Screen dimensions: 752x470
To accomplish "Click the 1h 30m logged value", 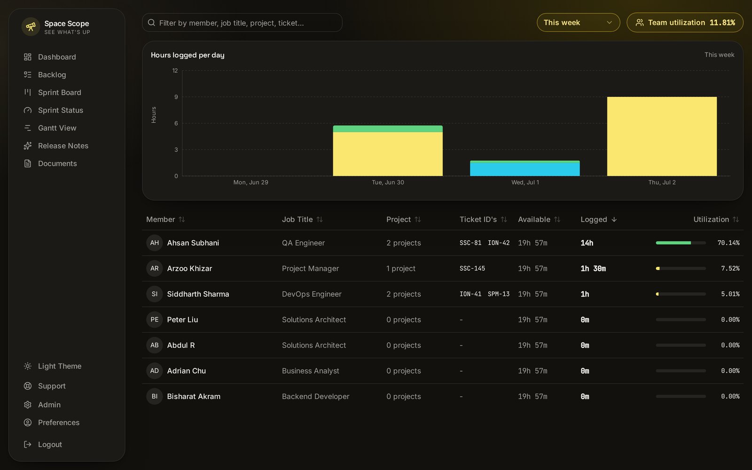I will tap(593, 268).
